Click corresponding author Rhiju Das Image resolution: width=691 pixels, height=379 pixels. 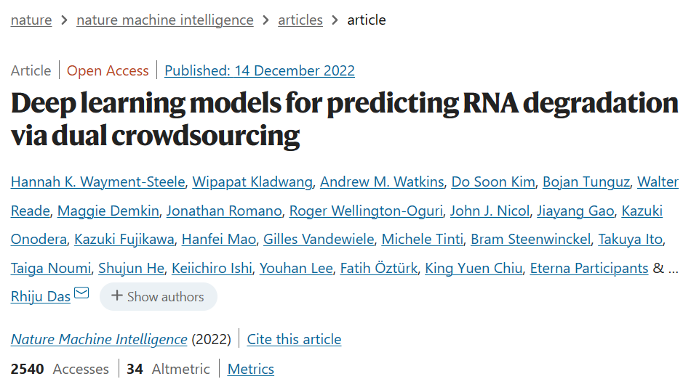(x=41, y=297)
